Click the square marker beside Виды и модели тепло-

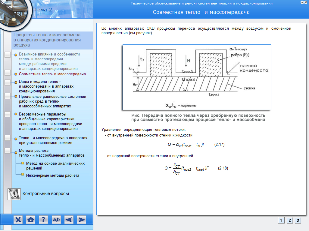[x=8, y=82]
